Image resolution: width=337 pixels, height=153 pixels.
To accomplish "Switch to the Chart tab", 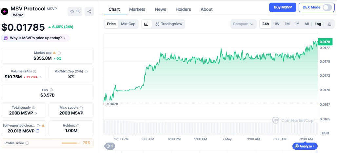I will [114, 9].
